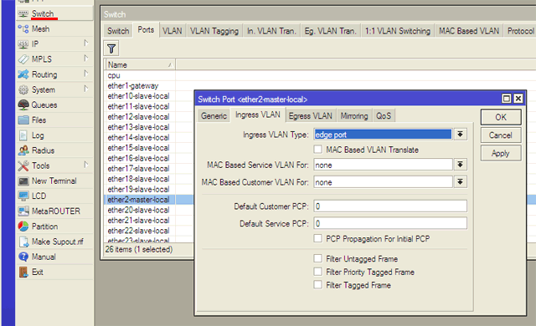Enable Filter Tagged Frame checkbox
This screenshot has height=326, width=536.
318,285
